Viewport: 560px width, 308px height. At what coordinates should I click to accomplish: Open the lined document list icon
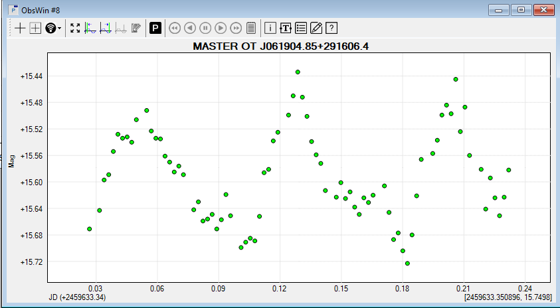click(x=251, y=28)
